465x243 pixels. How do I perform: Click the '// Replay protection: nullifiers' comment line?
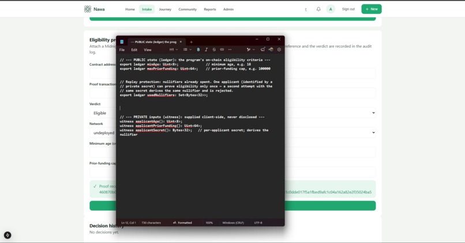196,82
